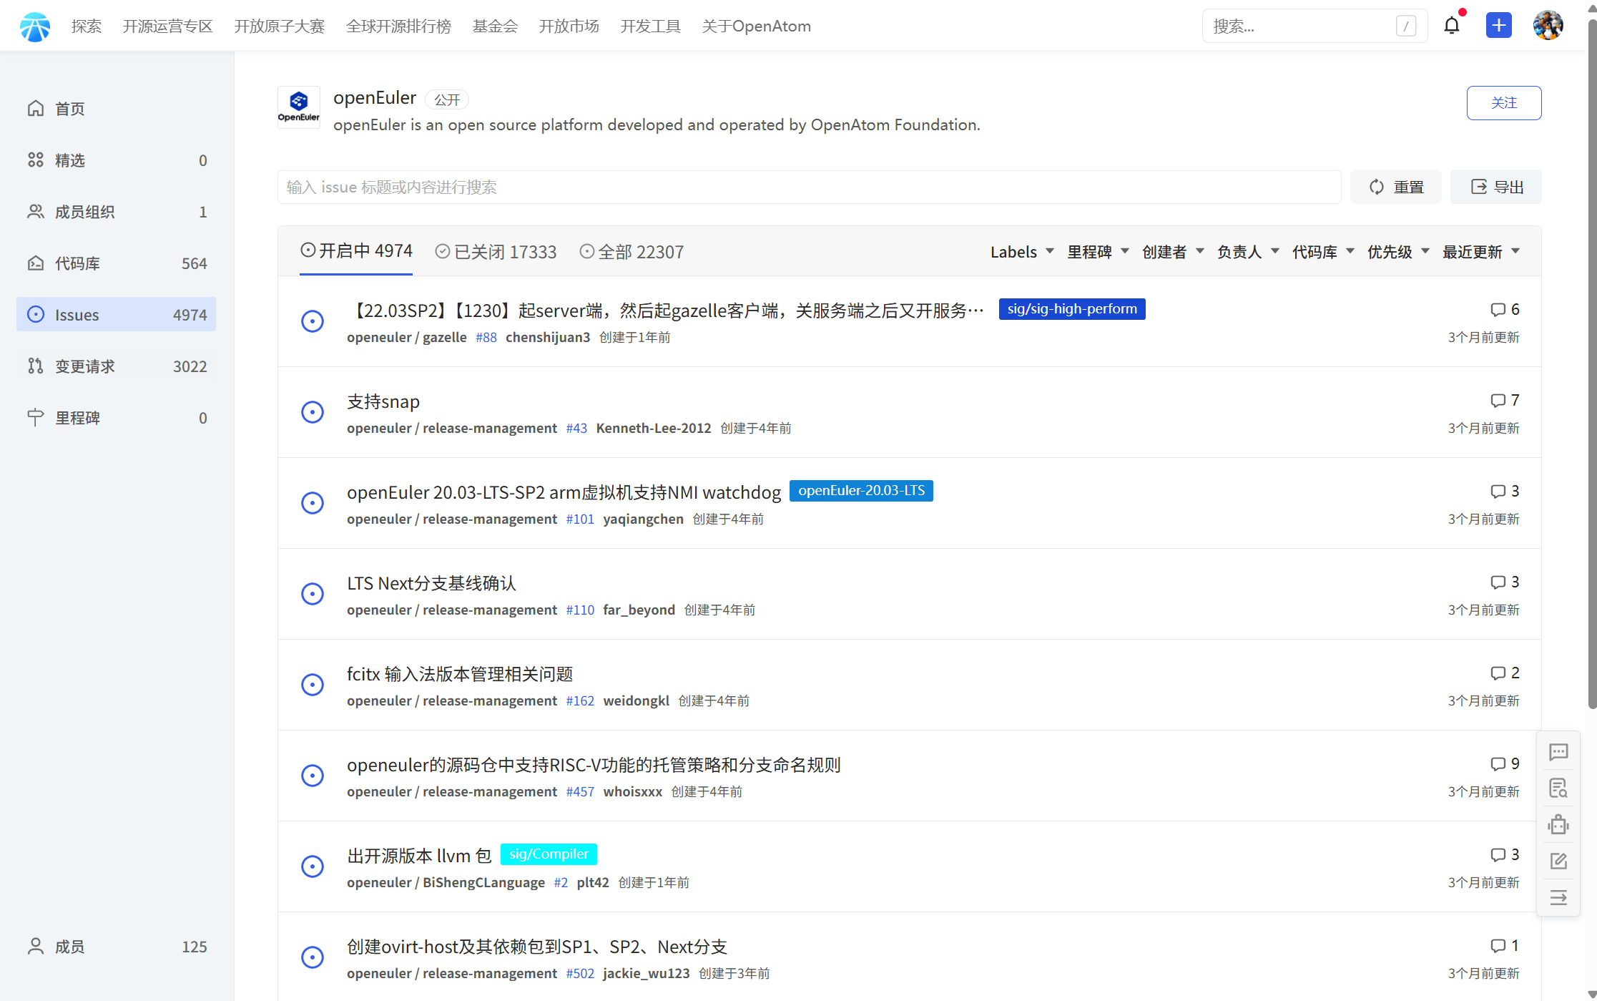
Task: Expand the 负责人 filter dropdown
Action: (x=1248, y=252)
